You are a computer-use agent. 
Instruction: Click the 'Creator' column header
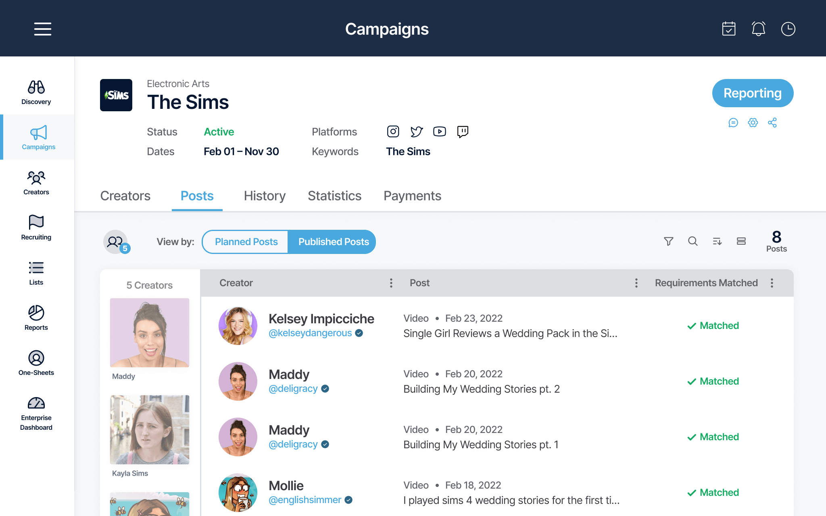[236, 283]
